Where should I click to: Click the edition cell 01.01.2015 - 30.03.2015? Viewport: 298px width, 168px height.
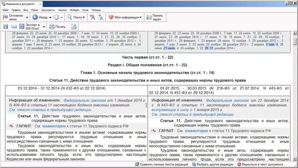coord(219,91)
